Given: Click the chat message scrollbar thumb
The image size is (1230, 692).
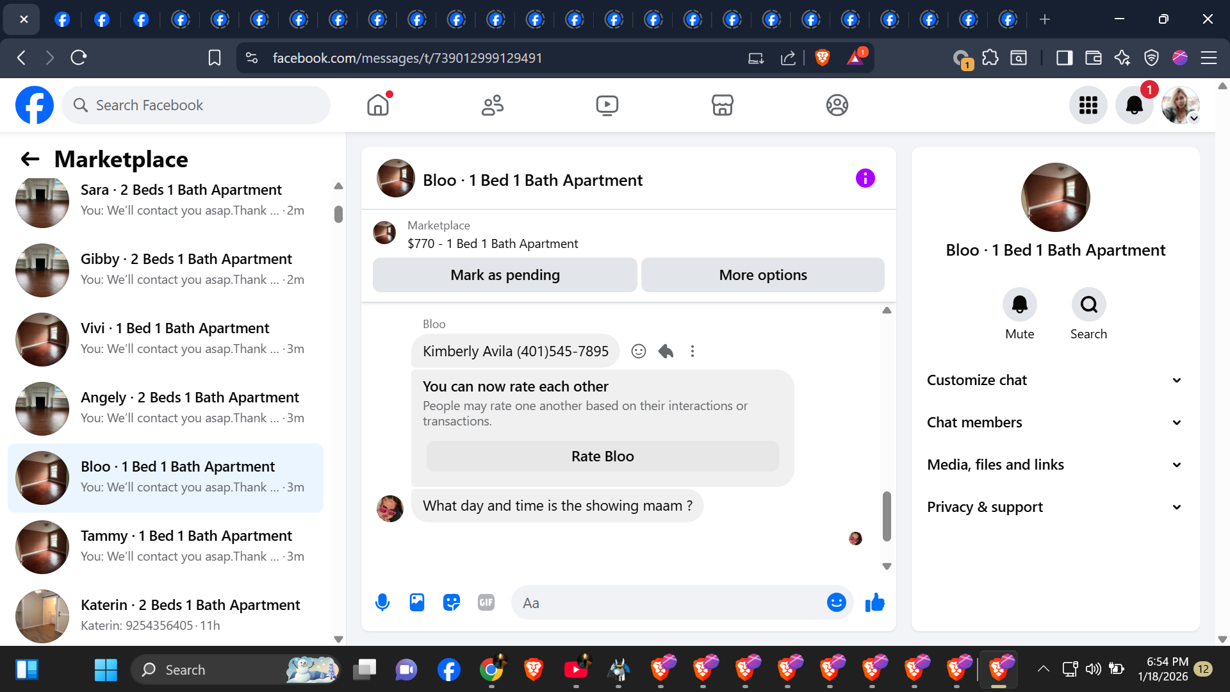Looking at the screenshot, I should [x=887, y=516].
